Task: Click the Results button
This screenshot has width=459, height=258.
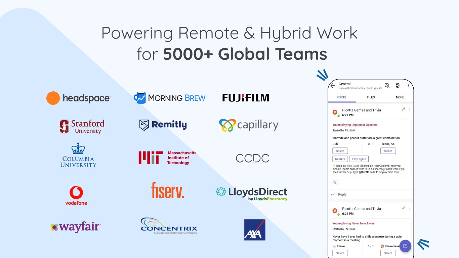Action: point(340,159)
